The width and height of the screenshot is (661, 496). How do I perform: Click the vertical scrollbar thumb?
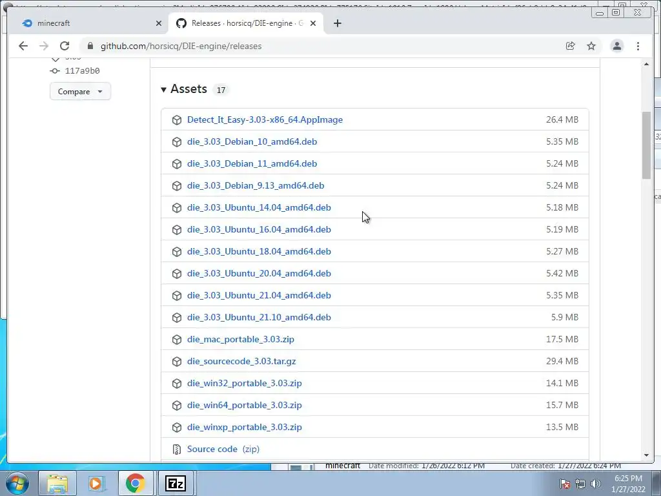tap(646, 145)
